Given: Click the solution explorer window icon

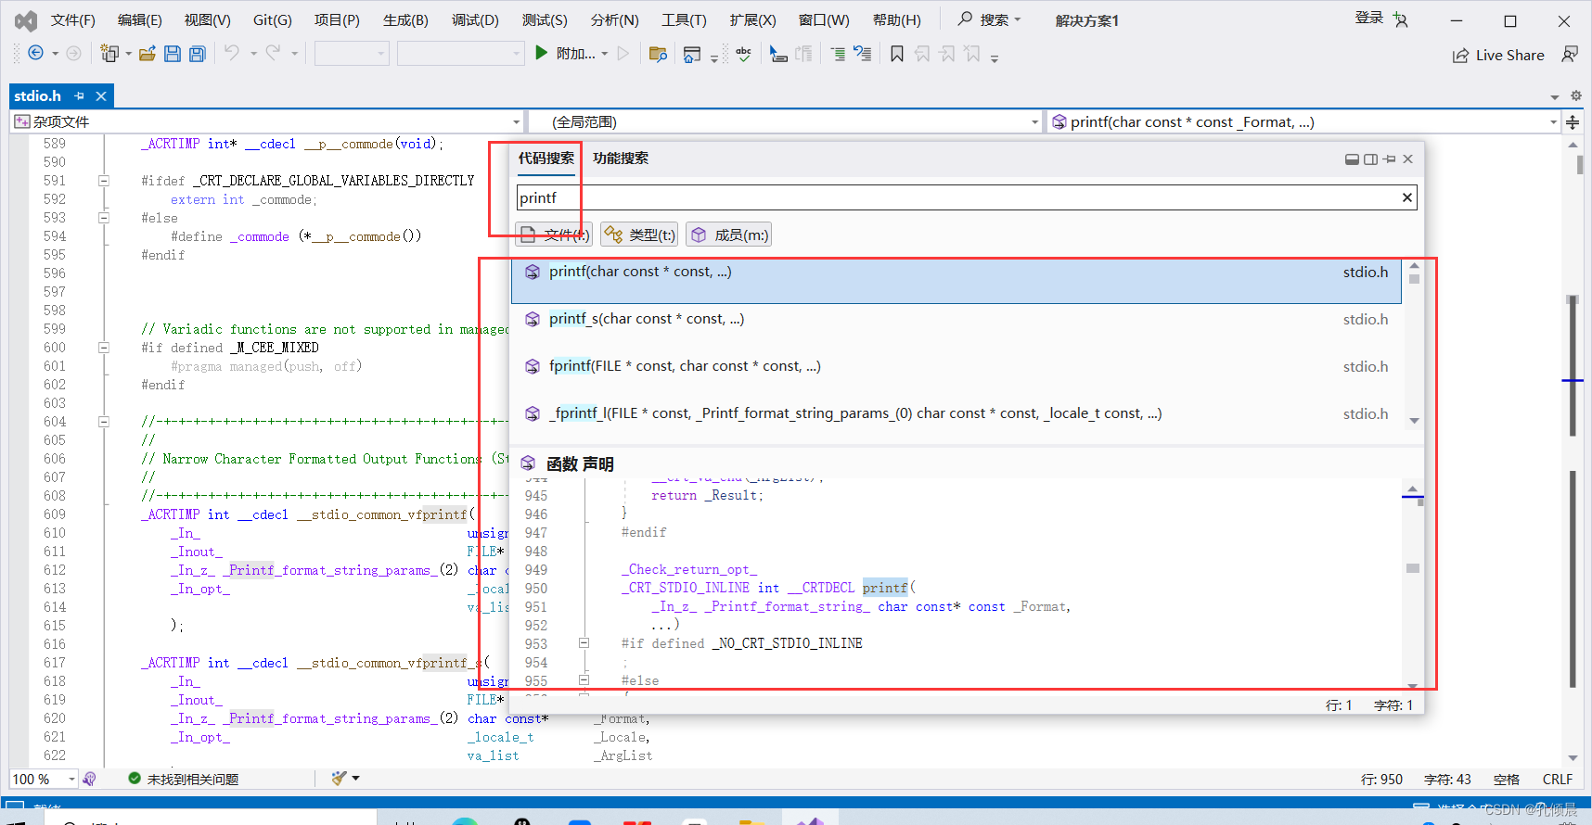Looking at the screenshot, I should [x=691, y=54].
